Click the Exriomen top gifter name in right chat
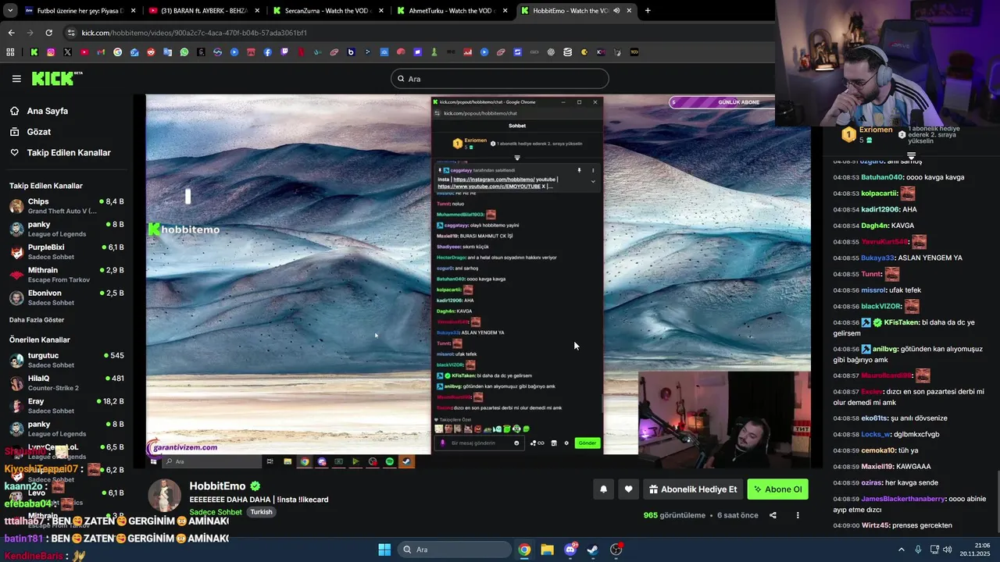This screenshot has width=1000, height=562. [875, 130]
